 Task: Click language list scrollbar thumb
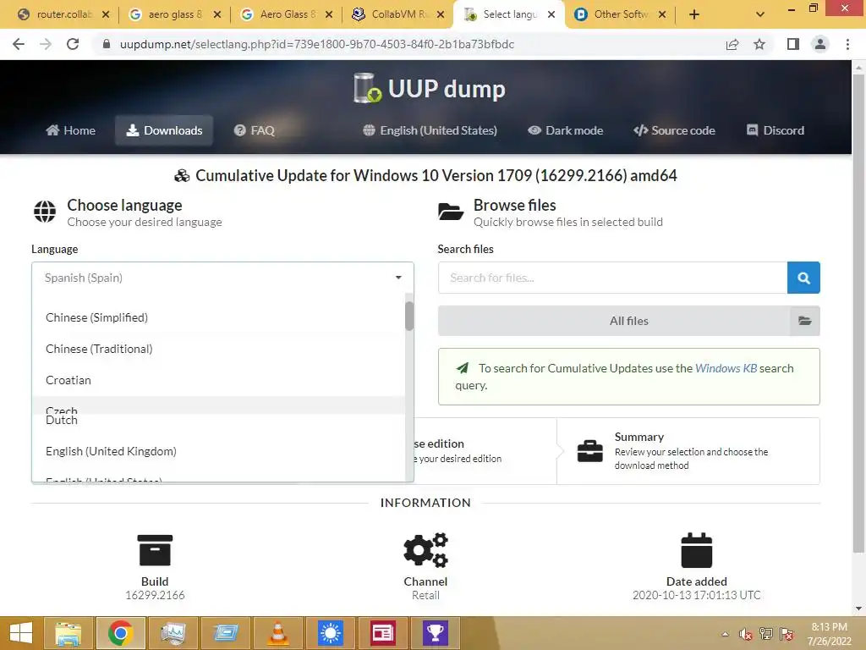pyautogui.click(x=409, y=316)
